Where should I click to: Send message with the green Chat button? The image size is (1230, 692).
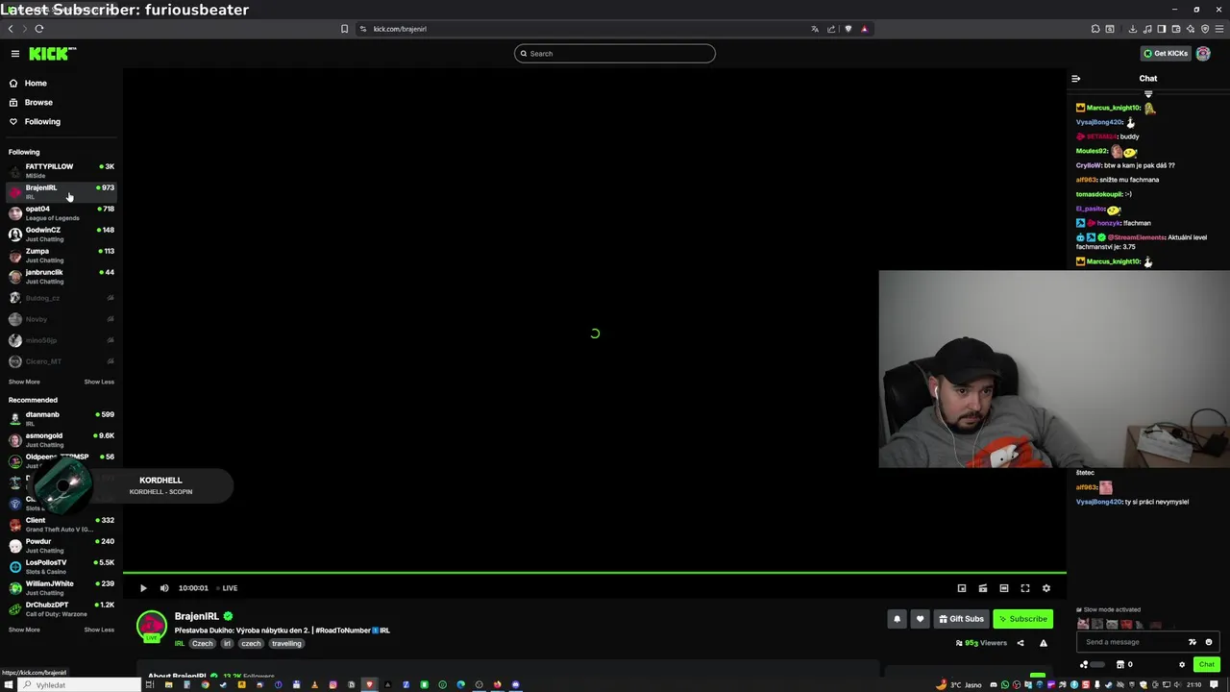1206,664
